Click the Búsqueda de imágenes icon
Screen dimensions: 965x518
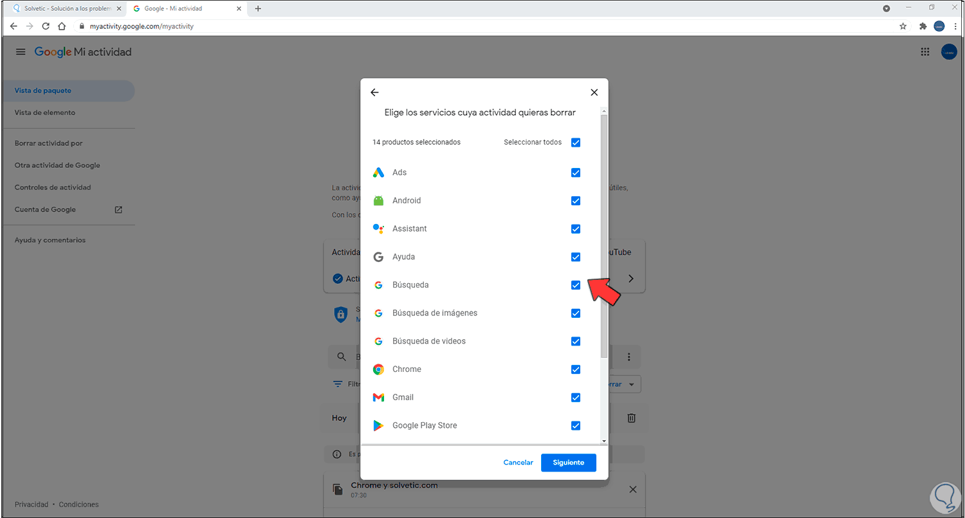(x=379, y=313)
